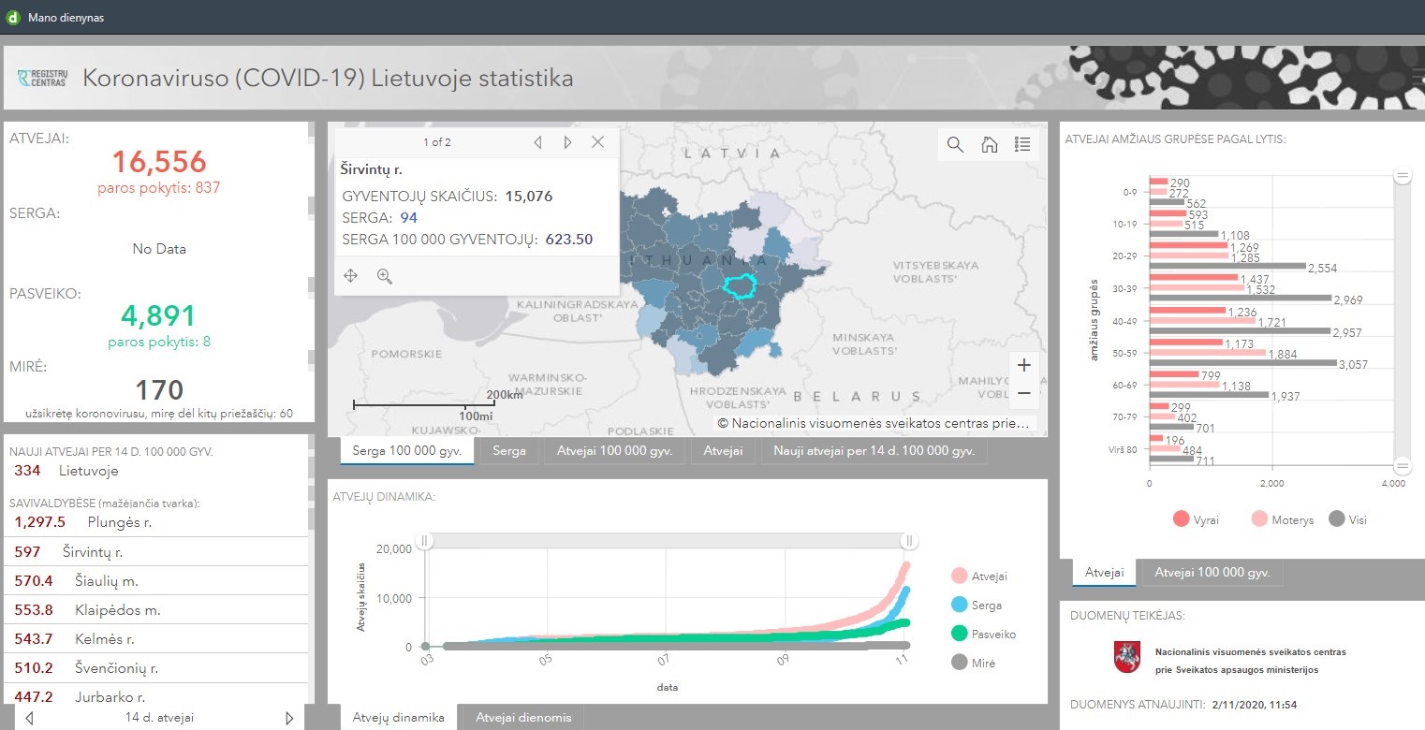Open the Atvejai 100 000 gyv. age chart tab
The image size is (1425, 730).
click(x=1212, y=573)
